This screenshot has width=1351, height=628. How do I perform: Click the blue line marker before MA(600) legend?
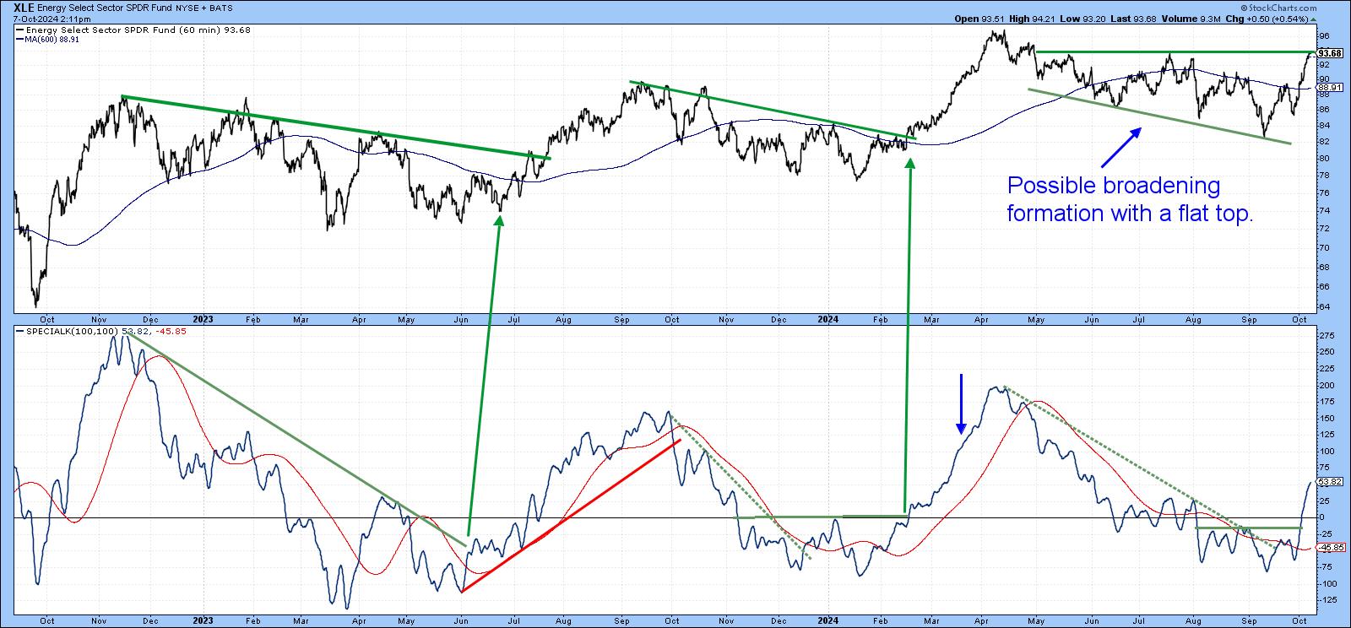tap(20, 39)
